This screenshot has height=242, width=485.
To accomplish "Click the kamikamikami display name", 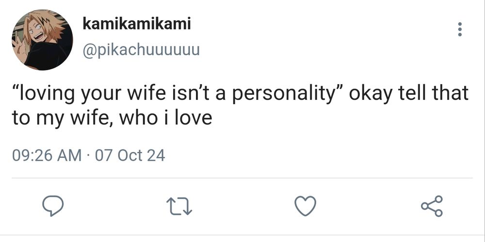I will coord(137,24).
